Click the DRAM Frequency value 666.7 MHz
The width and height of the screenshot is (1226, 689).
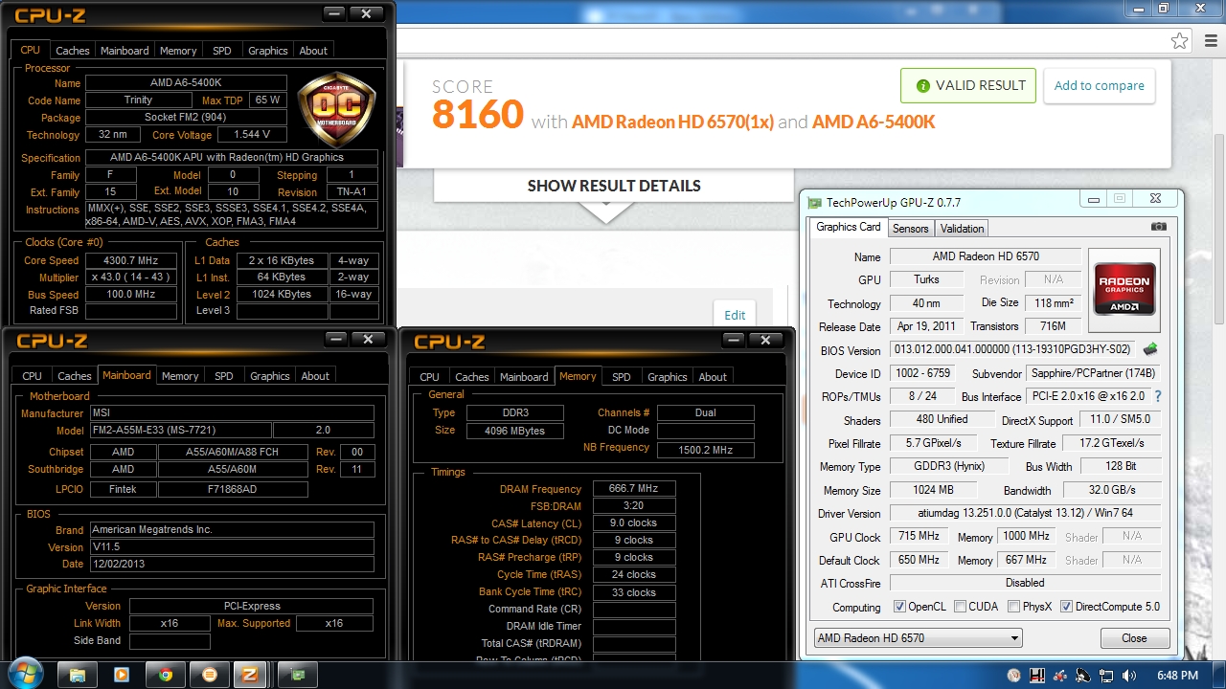634,489
